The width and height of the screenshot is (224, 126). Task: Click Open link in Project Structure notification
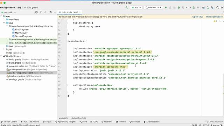197,17
